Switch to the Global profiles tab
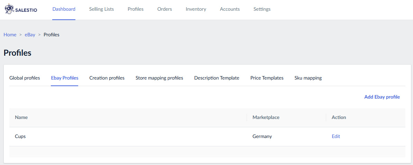The height and width of the screenshot is (165, 413). pos(25,78)
